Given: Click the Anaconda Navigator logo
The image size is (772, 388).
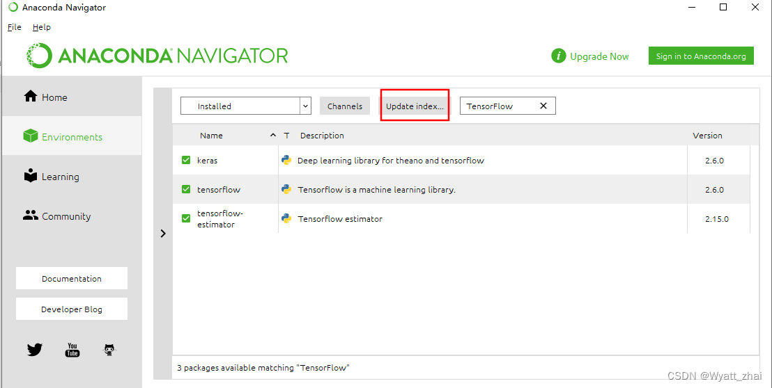Looking at the screenshot, I should (x=157, y=56).
